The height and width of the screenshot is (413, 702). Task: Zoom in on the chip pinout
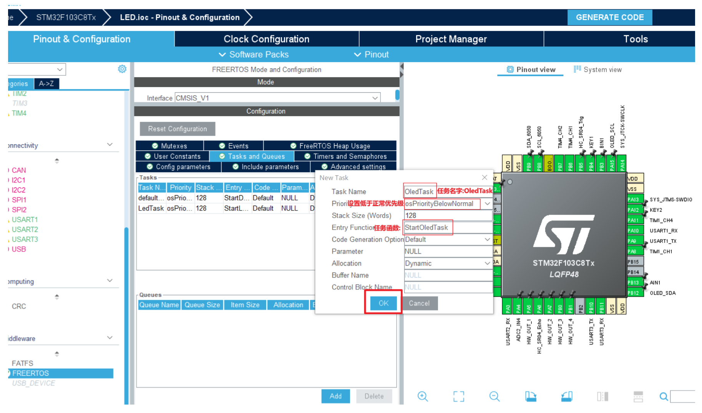[423, 396]
